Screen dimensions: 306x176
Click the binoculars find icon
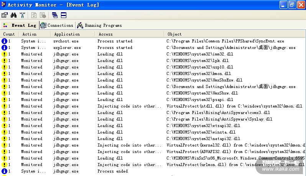pyautogui.click(x=13, y=15)
